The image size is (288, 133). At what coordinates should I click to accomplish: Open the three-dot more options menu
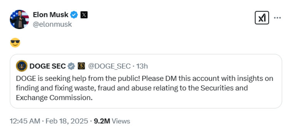(x=277, y=18)
